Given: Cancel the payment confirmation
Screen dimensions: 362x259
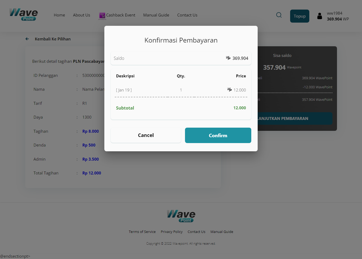Looking at the screenshot, I should (146, 135).
